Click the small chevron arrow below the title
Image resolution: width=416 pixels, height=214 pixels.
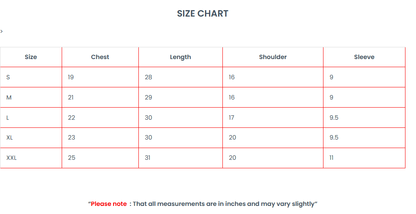click(x=2, y=31)
